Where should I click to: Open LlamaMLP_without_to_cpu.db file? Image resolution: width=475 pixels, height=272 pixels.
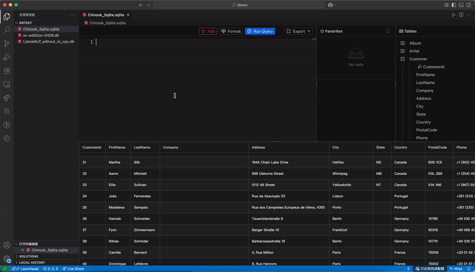pos(46,42)
